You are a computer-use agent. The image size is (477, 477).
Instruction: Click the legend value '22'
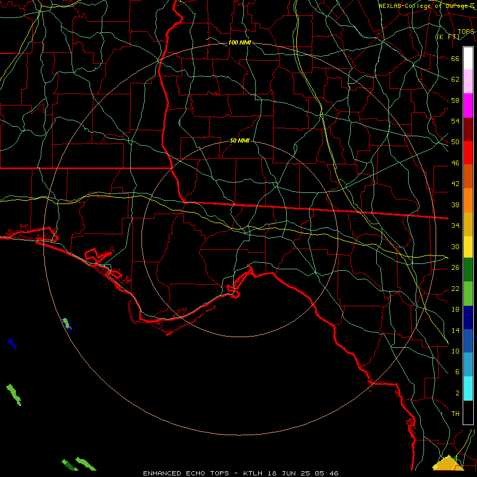coord(455,288)
